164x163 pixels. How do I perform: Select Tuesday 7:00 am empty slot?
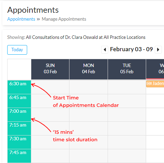(x=127, y=115)
